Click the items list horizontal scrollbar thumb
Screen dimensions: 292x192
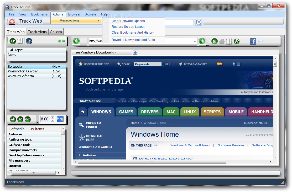(x=34, y=173)
